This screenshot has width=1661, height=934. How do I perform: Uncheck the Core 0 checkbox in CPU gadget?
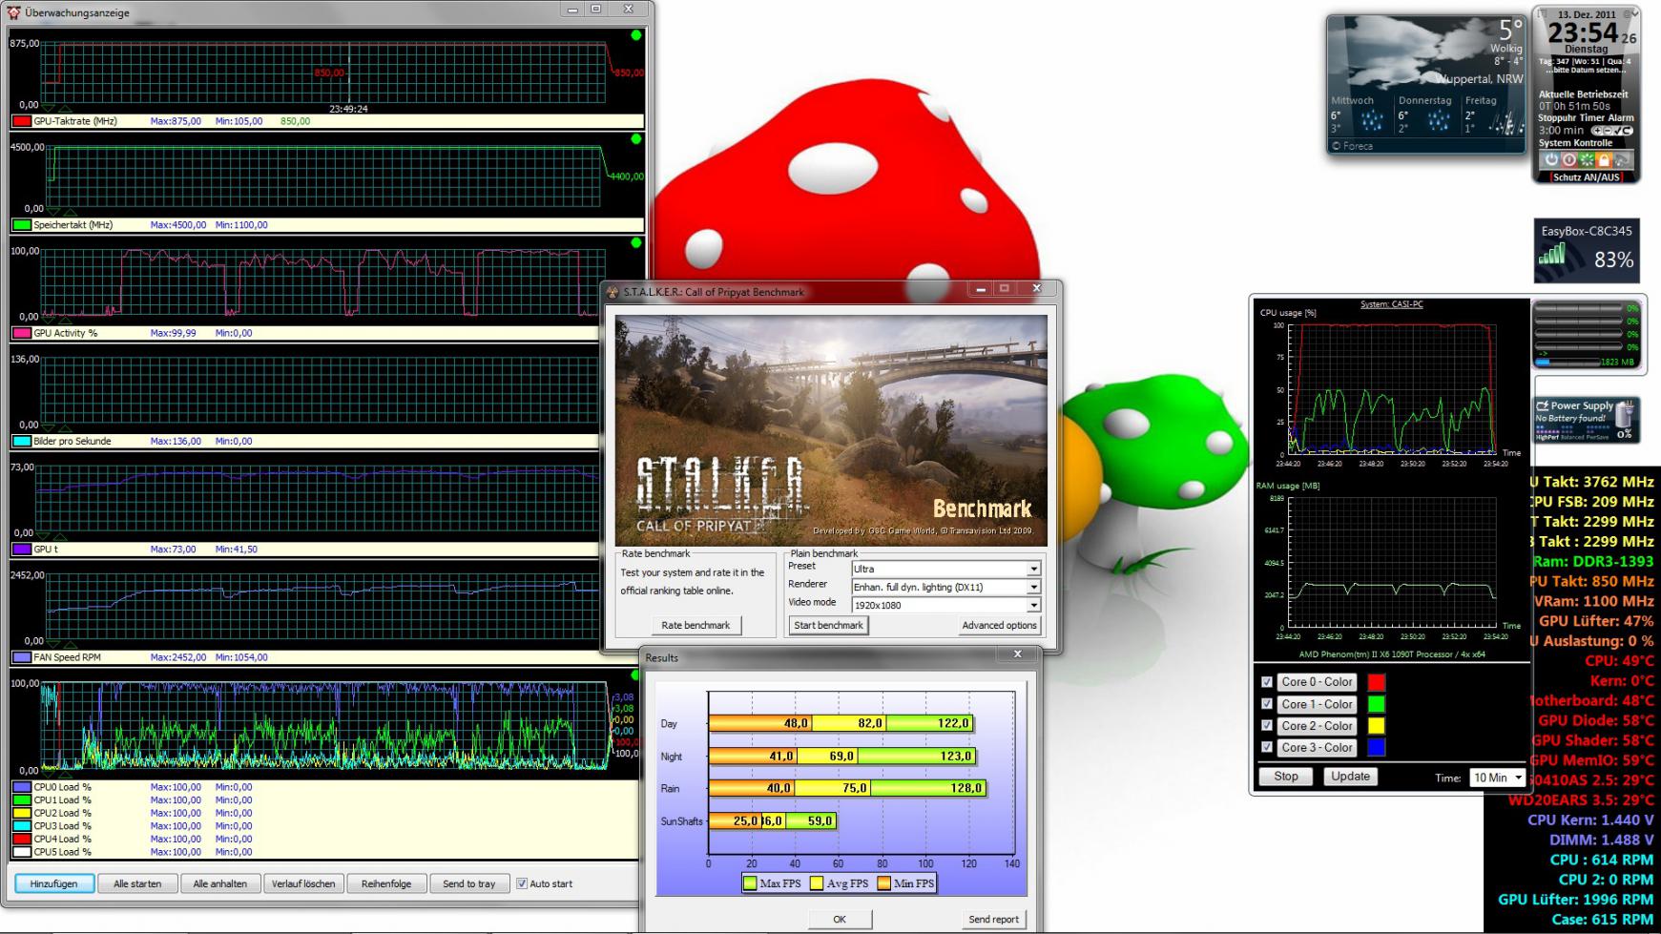click(x=1267, y=682)
